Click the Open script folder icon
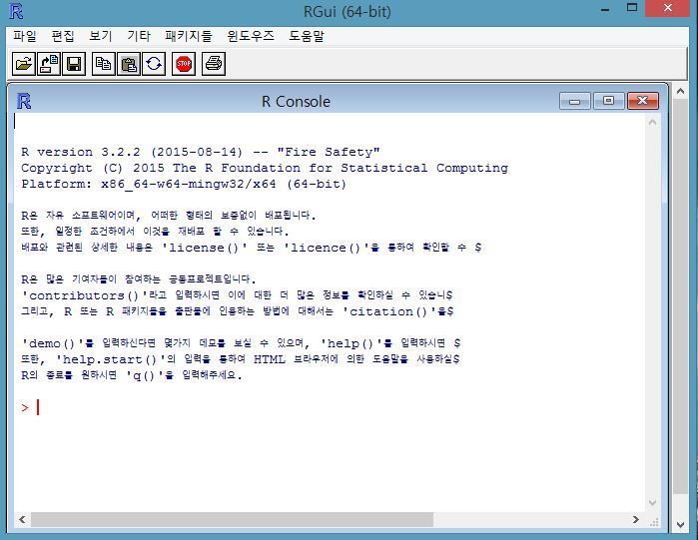 (x=24, y=64)
